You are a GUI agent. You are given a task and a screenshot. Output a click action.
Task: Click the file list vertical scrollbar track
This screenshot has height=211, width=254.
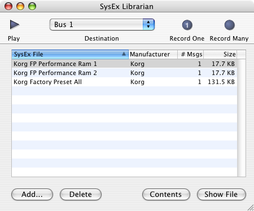click(x=242, y=118)
